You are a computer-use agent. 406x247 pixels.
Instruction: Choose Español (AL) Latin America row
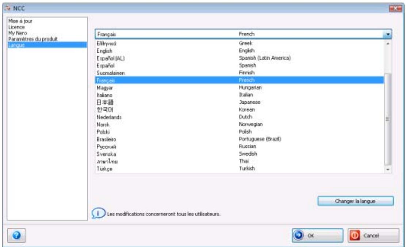click(x=240, y=58)
